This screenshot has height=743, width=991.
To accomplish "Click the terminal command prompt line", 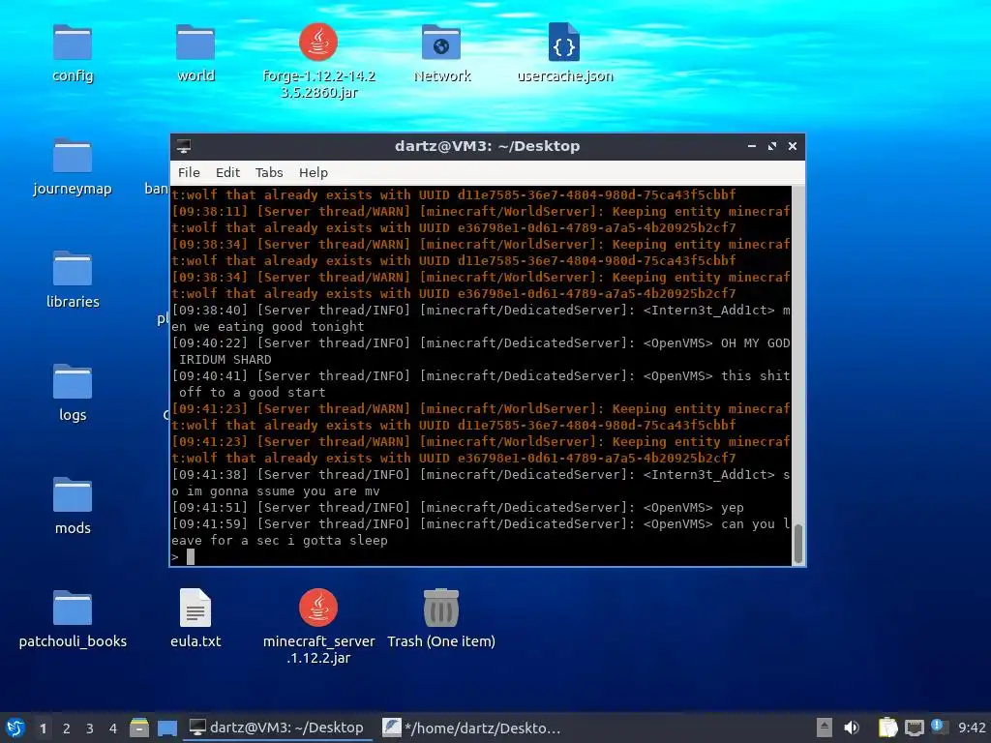I will [480, 556].
